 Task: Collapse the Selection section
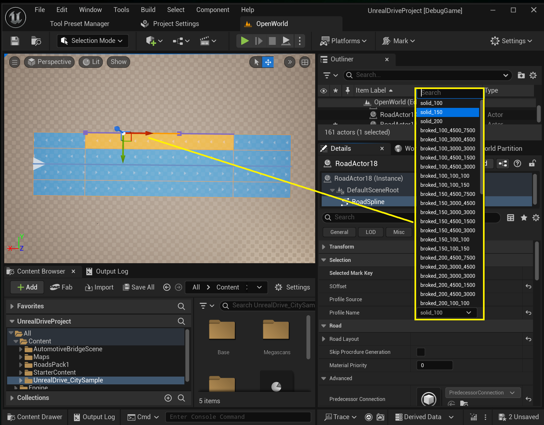[x=324, y=260]
